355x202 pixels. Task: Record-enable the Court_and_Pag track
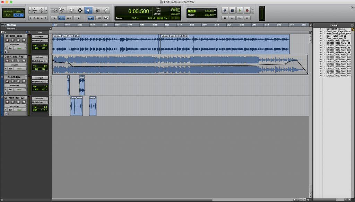tap(7, 61)
